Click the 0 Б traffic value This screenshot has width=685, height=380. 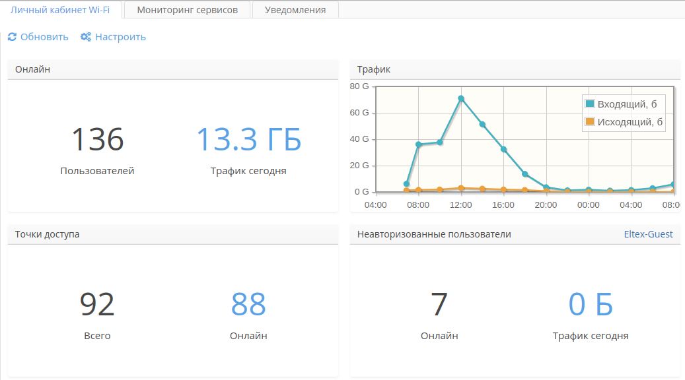coord(590,304)
